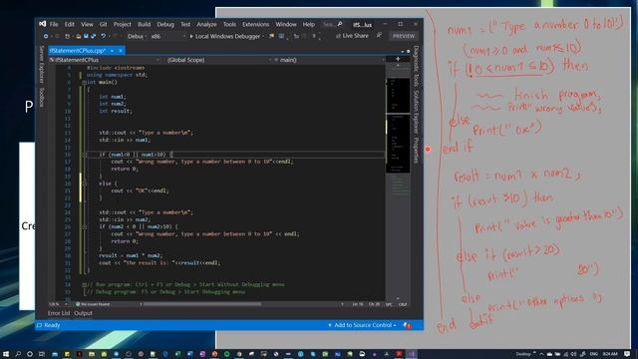This screenshot has height=359, width=638.
Task: Open the x86 platform dropdown
Action: click(x=167, y=36)
